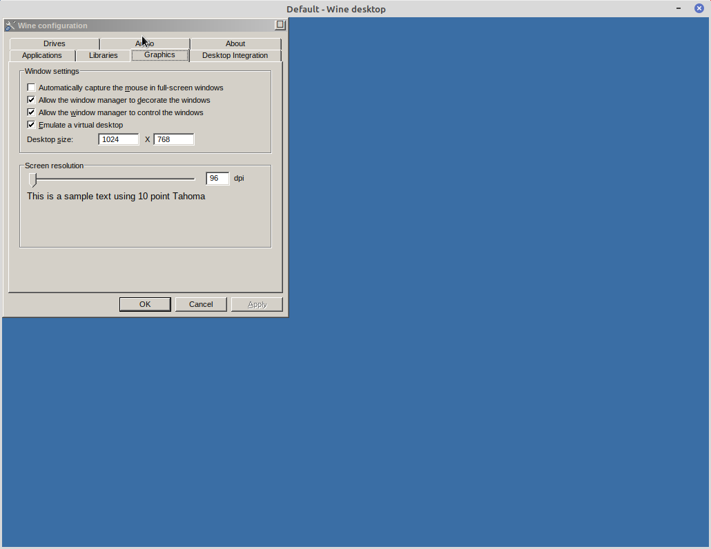Switch to the Desktop Integration tab
The width and height of the screenshot is (711, 549).
tap(235, 55)
